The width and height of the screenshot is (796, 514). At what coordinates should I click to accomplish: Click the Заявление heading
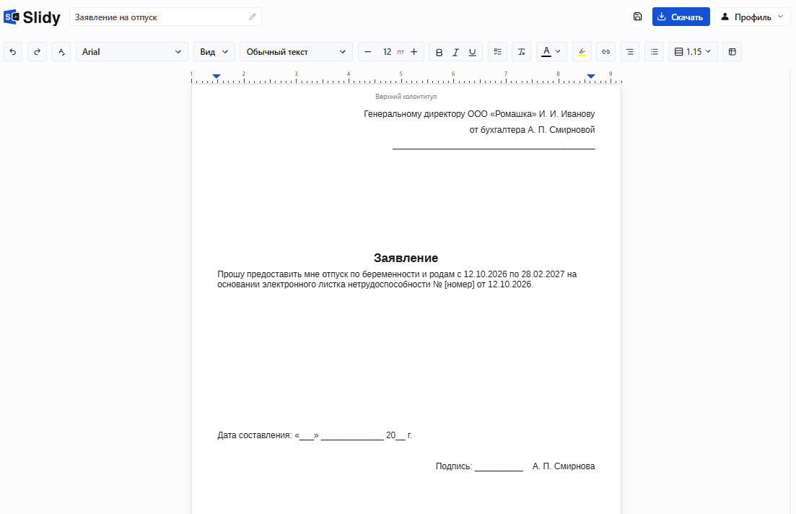(x=406, y=258)
